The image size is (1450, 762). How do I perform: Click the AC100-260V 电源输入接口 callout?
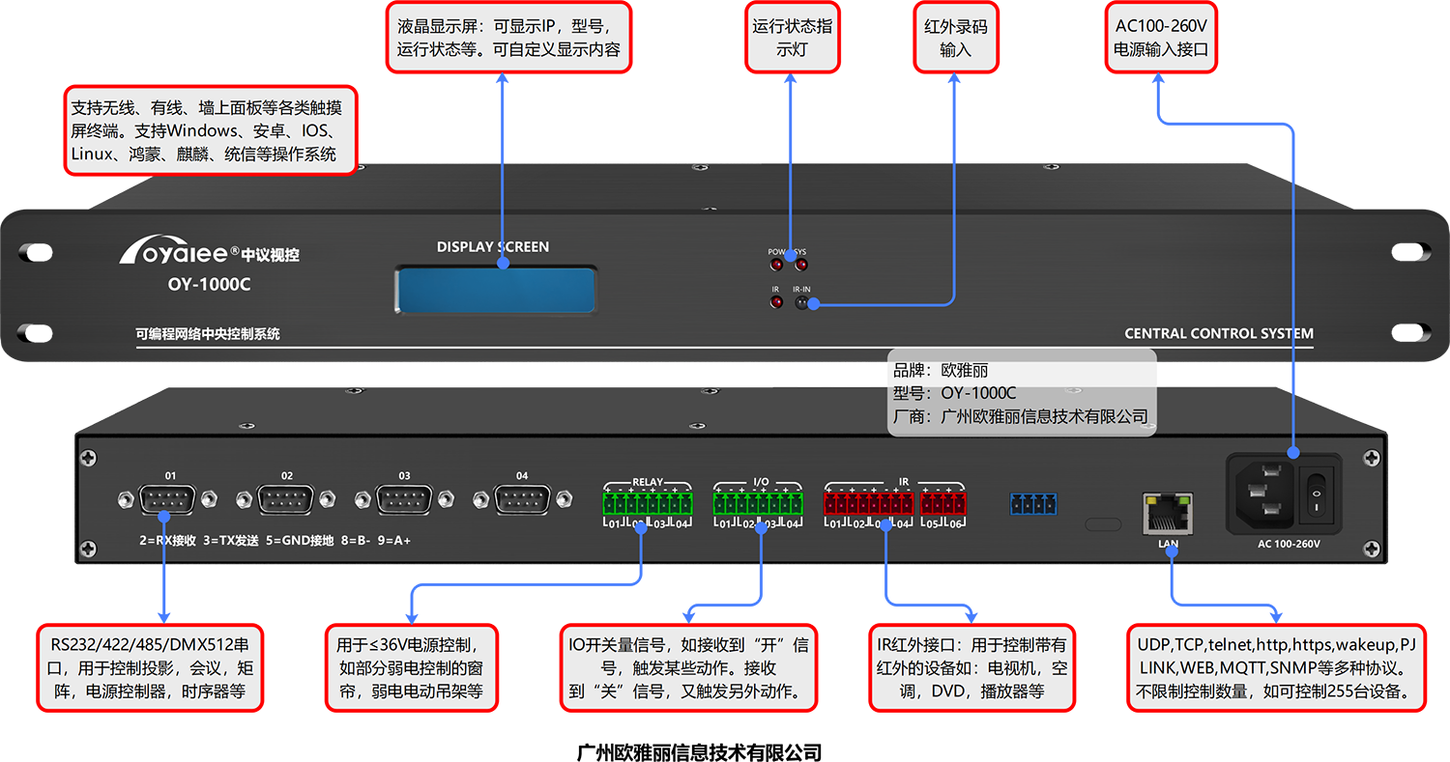tap(1161, 37)
